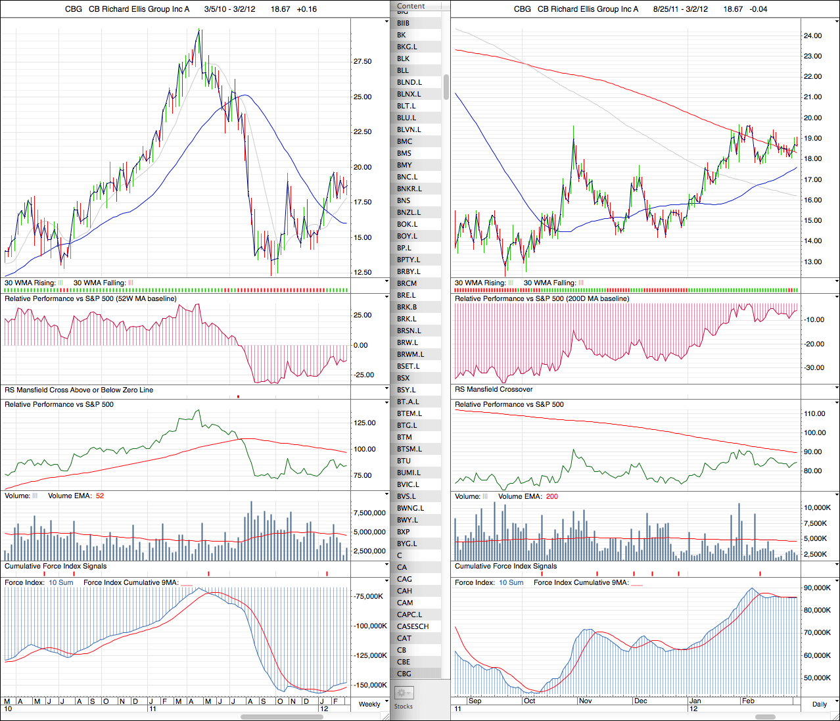Image resolution: width=840 pixels, height=721 pixels.
Task: Click Volume EMA 200 value in daily chart
Action: pos(551,497)
